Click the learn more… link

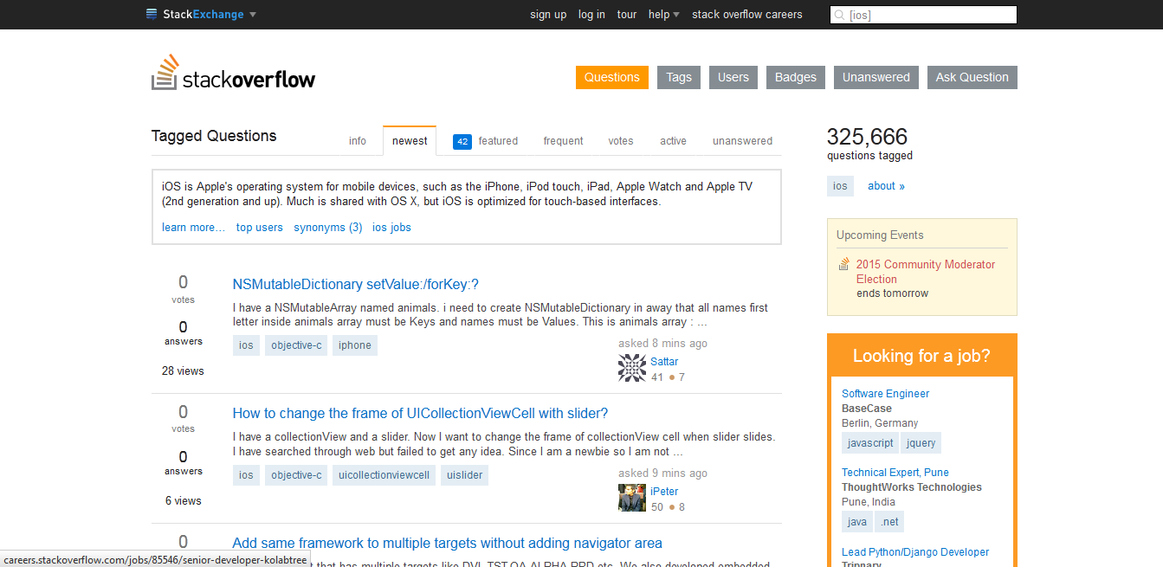[193, 228]
